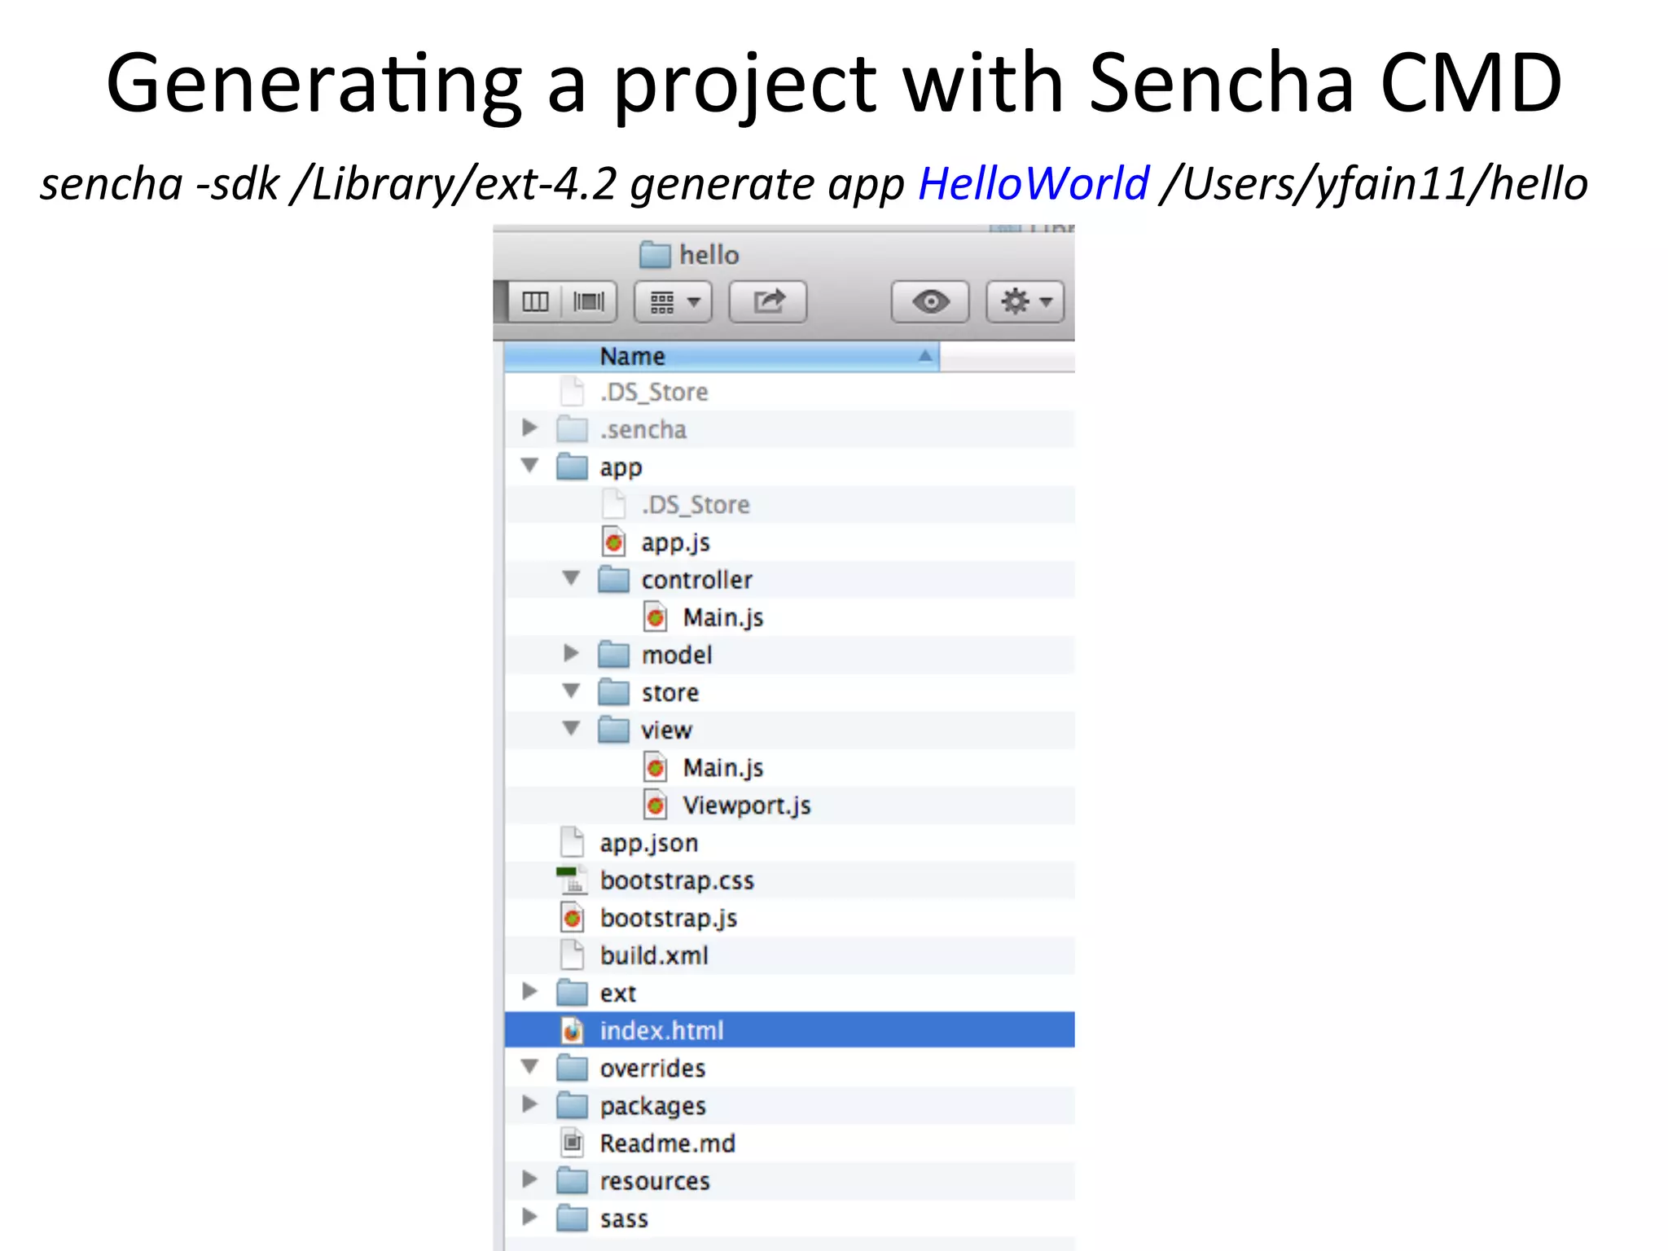Select the app.js file icon
Screen dimensions: 1668x1251
tap(614, 542)
